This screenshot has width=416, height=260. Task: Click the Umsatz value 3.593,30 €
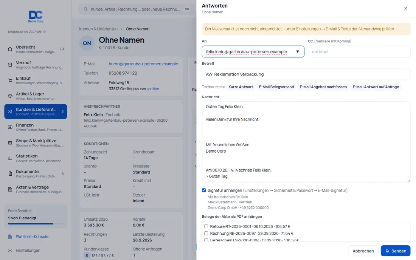tap(94, 225)
